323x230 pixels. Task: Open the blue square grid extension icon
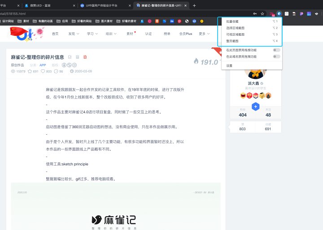coord(309,14)
